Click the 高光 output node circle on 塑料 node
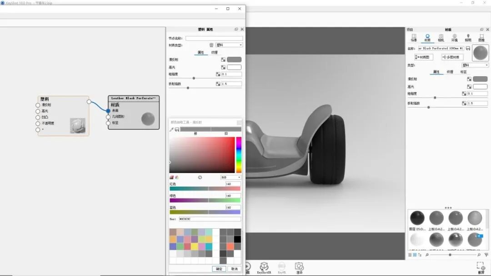Screen dimensions: 491x276 (37, 111)
